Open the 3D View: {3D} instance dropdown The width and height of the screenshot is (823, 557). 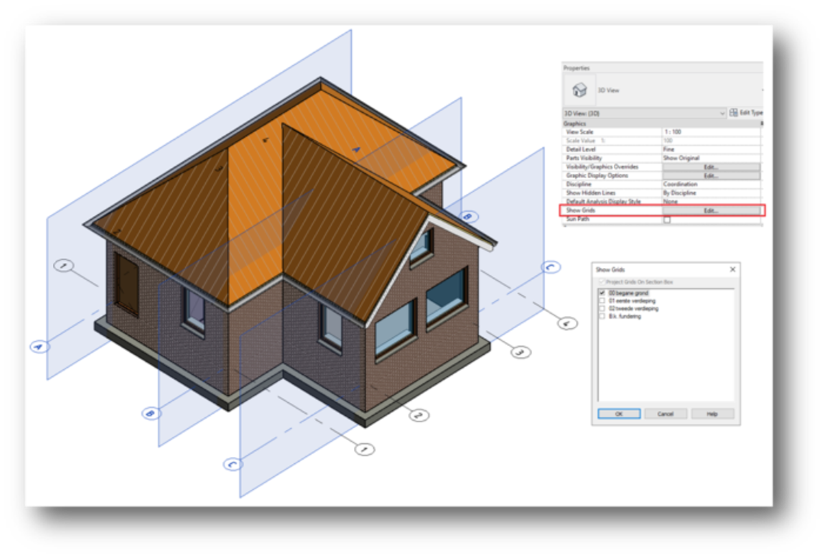[721, 112]
